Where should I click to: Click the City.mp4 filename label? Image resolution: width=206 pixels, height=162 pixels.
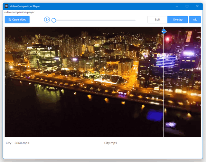(x=111, y=143)
